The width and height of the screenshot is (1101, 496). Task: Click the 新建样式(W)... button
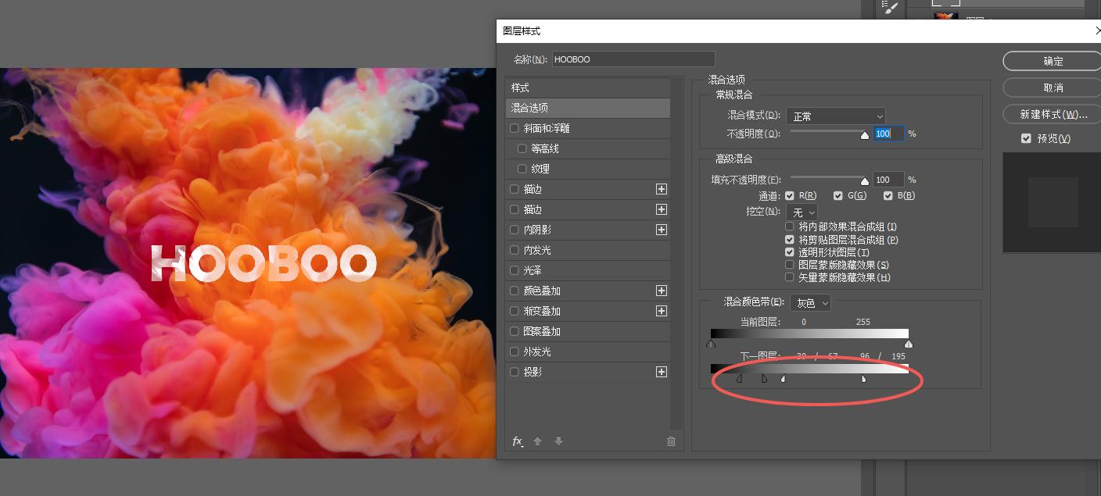click(1053, 114)
